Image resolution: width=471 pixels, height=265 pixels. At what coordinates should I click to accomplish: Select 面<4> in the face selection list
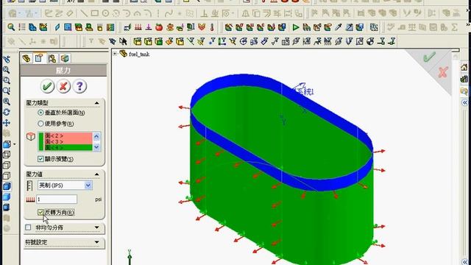(x=68, y=147)
